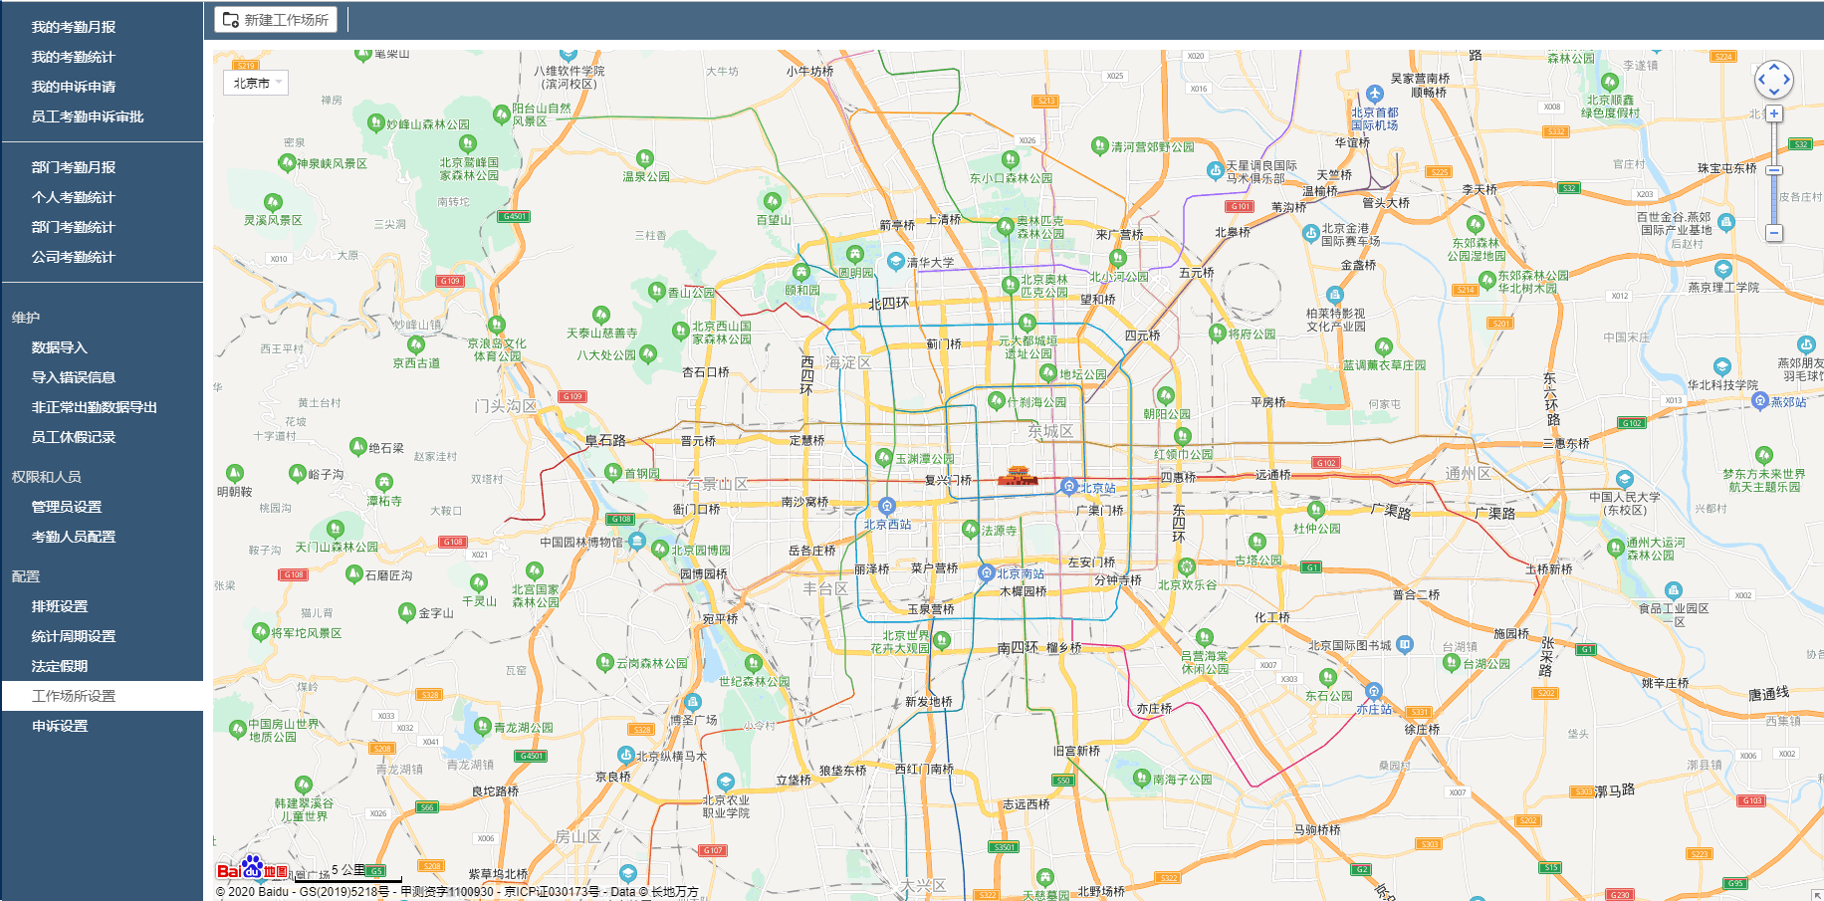Click the 新建工作场所 button
The width and height of the screenshot is (1824, 901).
[x=276, y=20]
